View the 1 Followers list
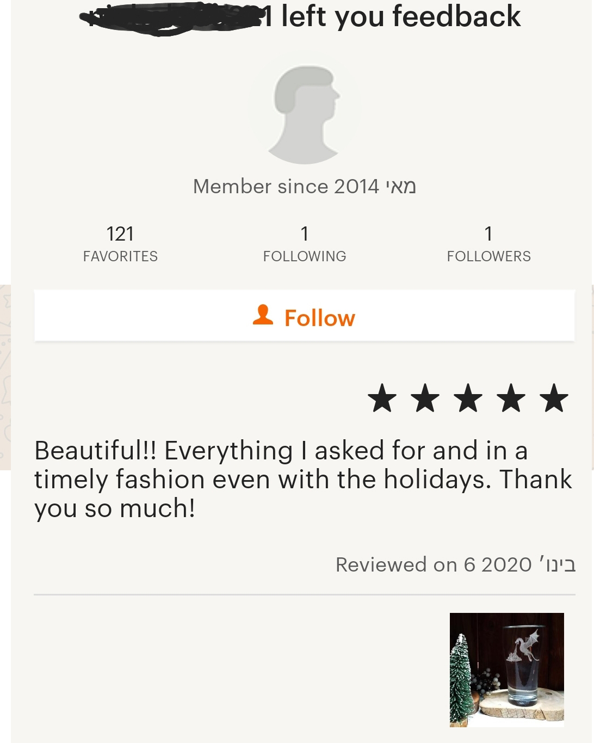Screen dimensions: 594x743 [x=488, y=243]
